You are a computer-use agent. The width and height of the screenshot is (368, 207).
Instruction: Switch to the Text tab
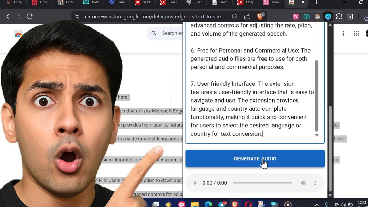pos(220,2)
